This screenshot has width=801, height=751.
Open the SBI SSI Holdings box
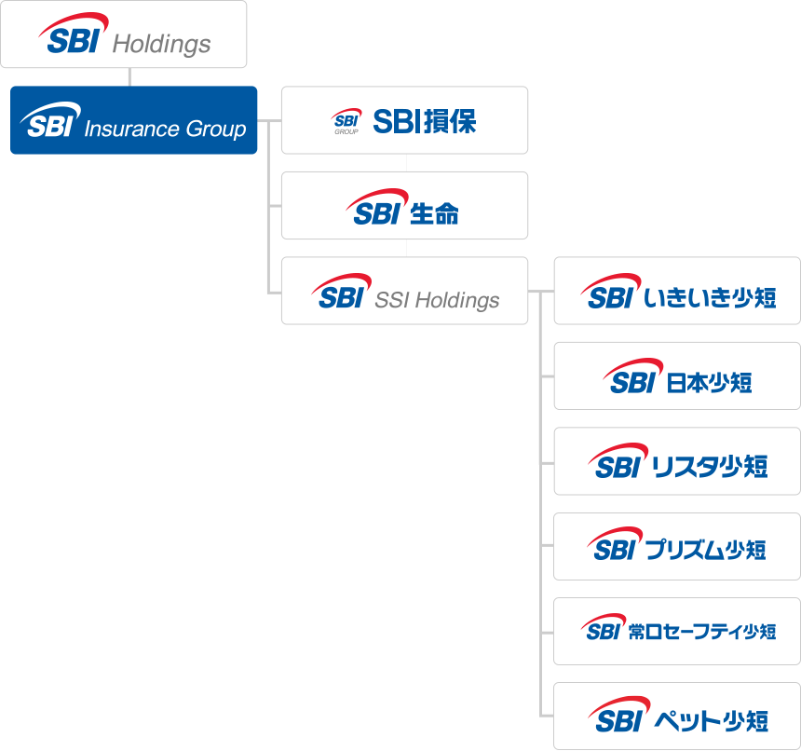[404, 291]
